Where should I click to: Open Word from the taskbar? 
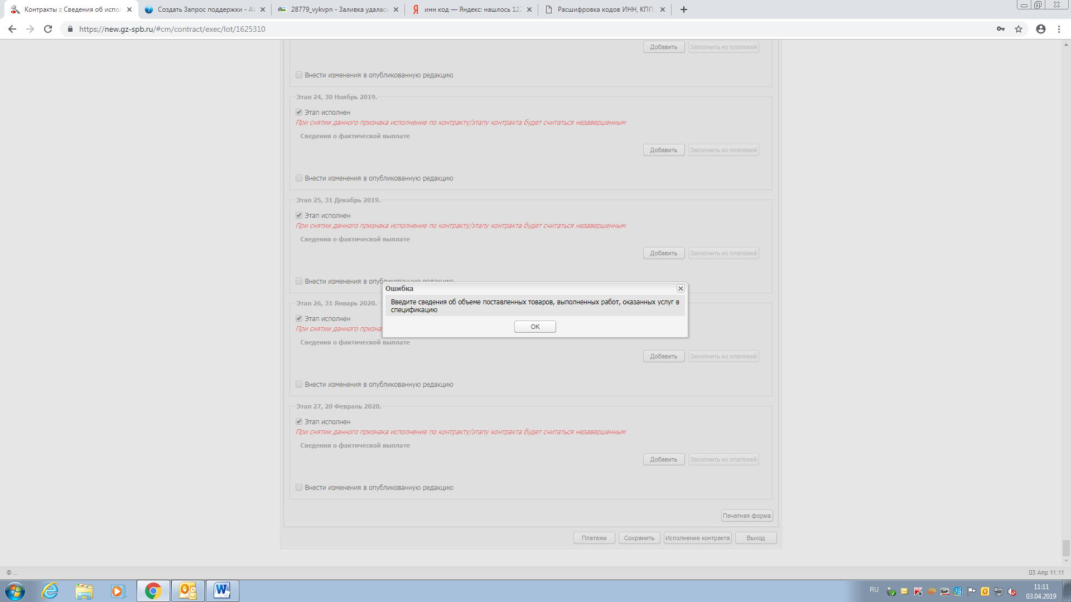(x=222, y=590)
